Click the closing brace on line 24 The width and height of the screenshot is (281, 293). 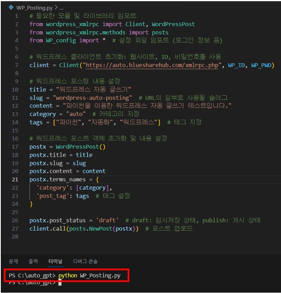click(31, 204)
